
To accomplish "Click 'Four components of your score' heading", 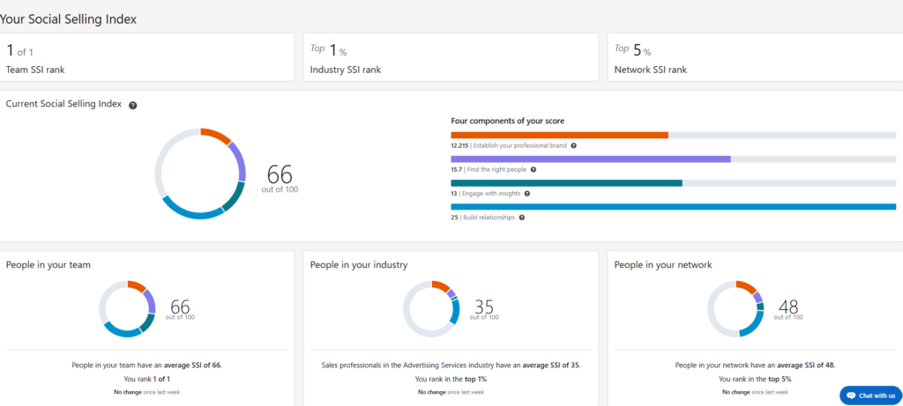I will 507,122.
